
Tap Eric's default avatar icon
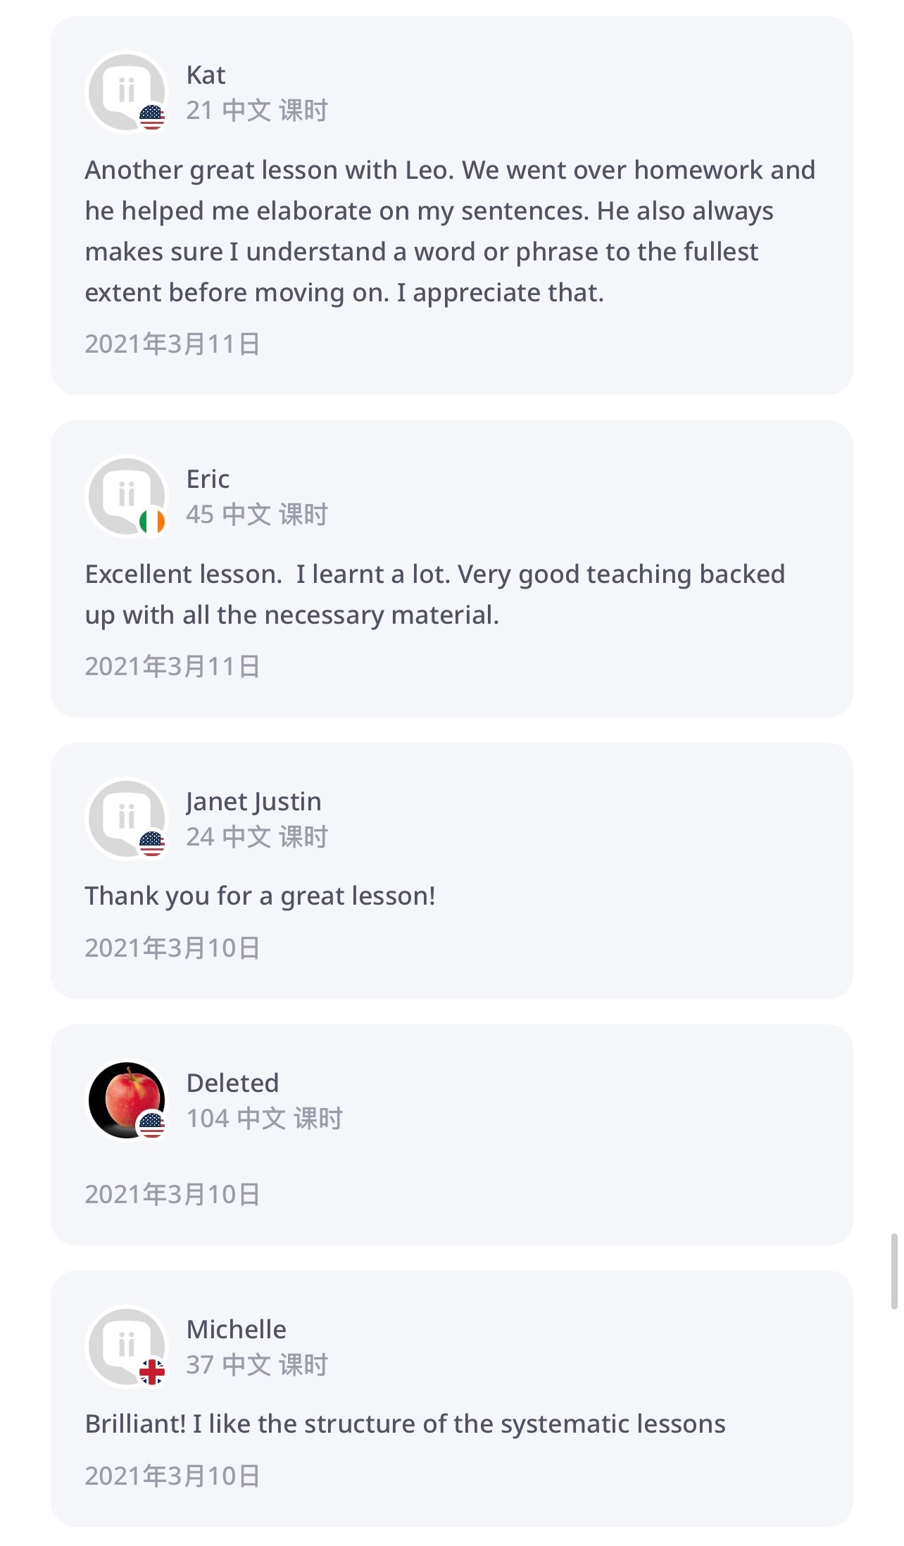coord(125,494)
